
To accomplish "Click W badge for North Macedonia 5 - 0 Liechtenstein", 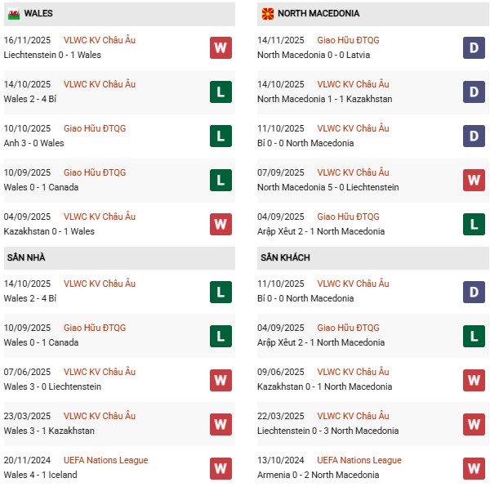I will tap(474, 180).
